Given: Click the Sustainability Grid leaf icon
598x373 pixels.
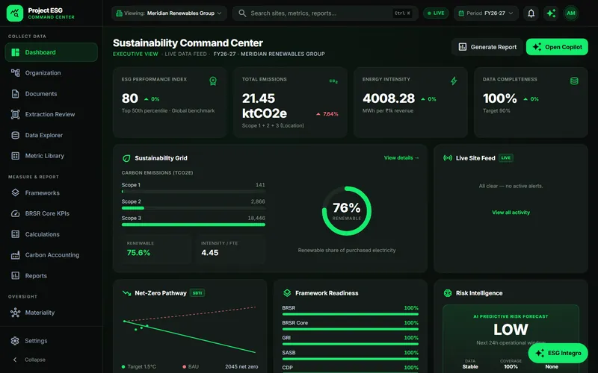Looking at the screenshot, I should click(x=126, y=158).
